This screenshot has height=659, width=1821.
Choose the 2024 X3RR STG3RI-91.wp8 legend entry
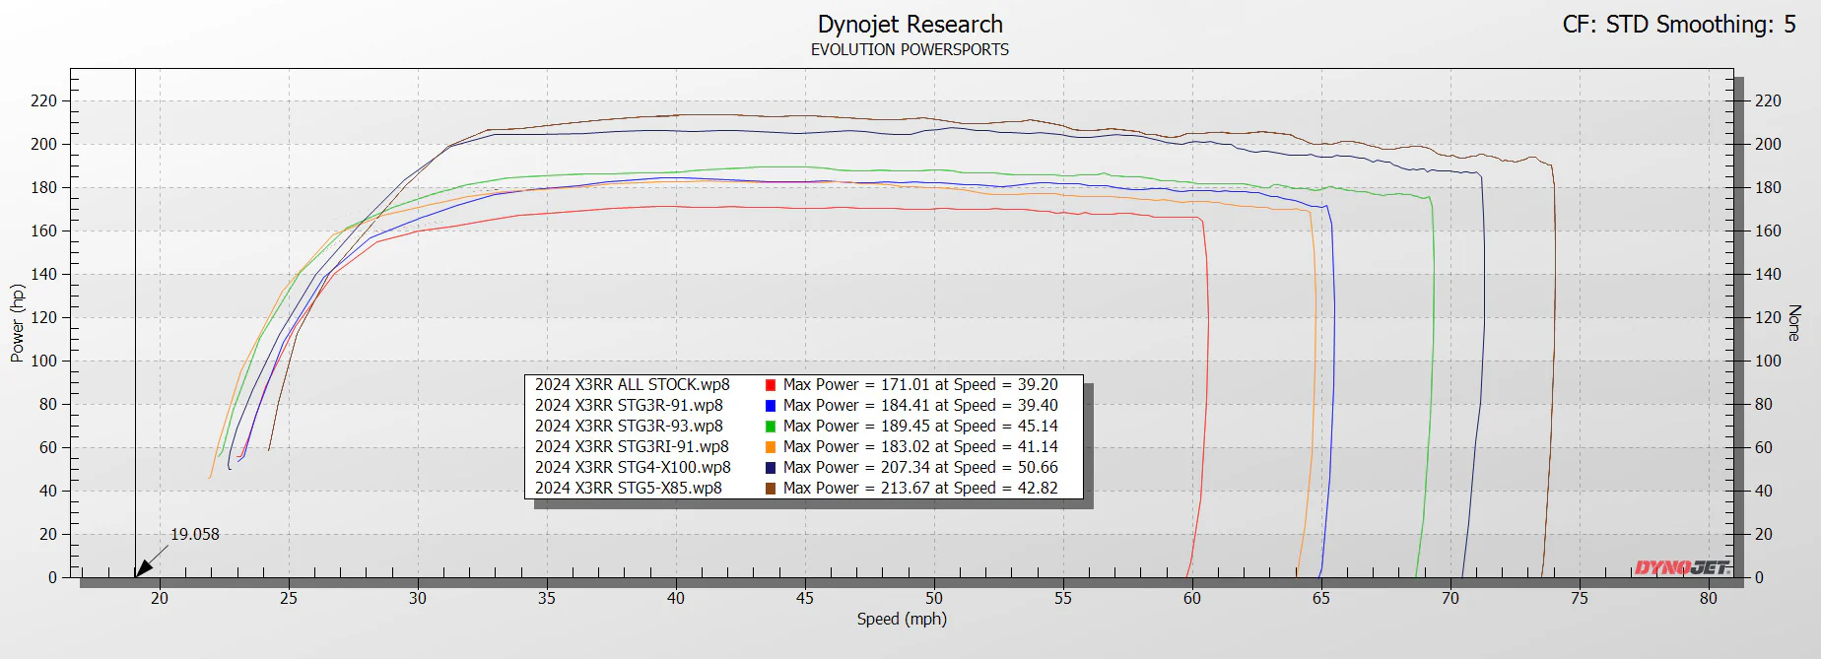[632, 447]
